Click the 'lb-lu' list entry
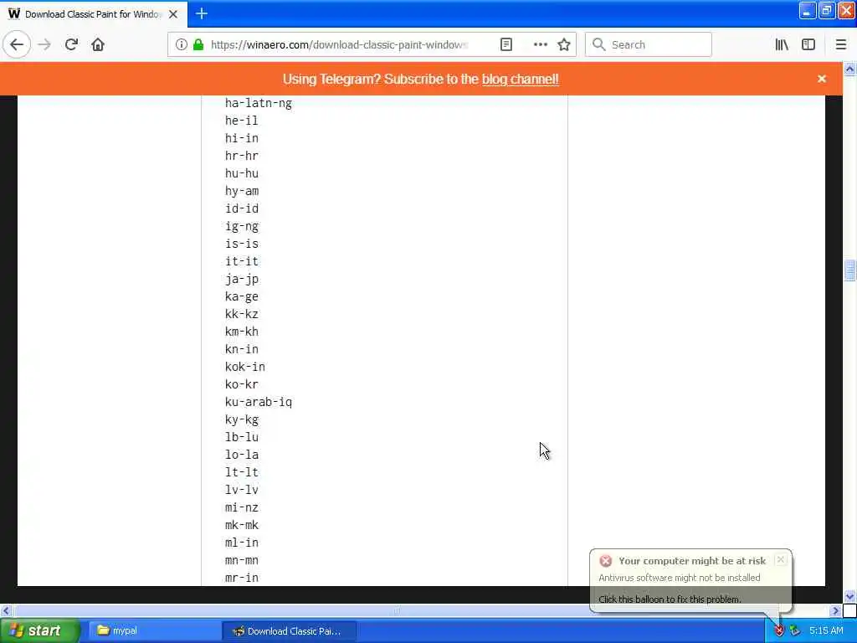Image resolution: width=857 pixels, height=643 pixels. click(x=242, y=437)
